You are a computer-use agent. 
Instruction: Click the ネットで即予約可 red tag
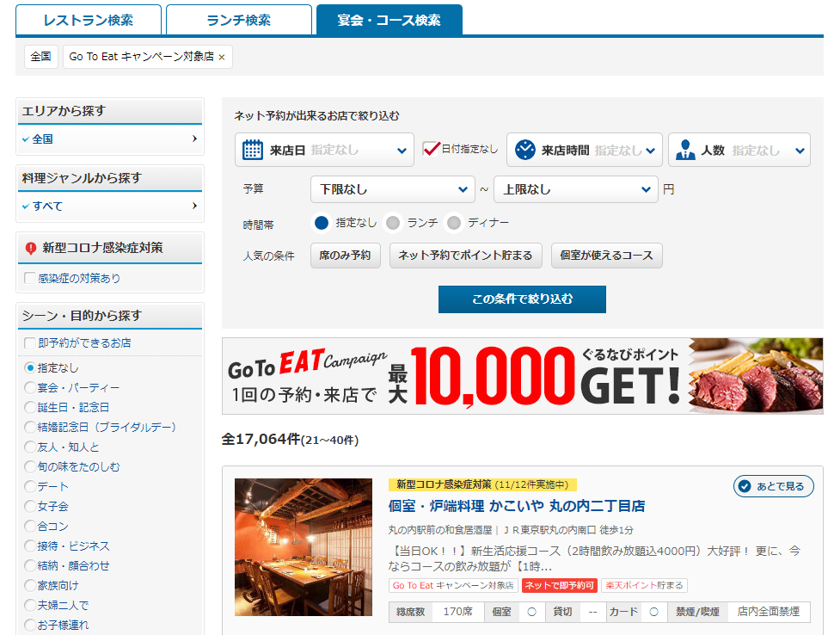tap(559, 585)
